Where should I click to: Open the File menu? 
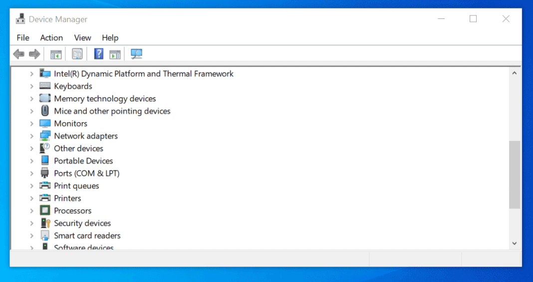(23, 38)
